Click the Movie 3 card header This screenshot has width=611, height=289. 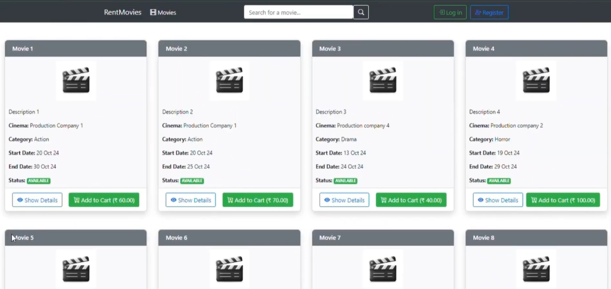[x=383, y=49]
